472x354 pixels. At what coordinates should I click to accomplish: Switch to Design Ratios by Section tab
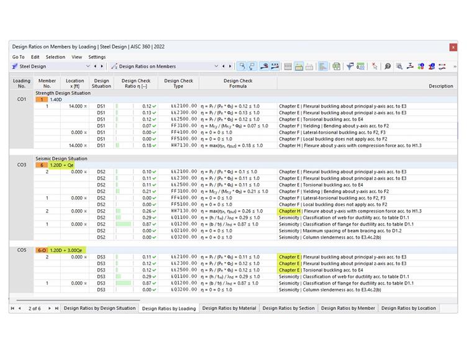[x=288, y=308]
